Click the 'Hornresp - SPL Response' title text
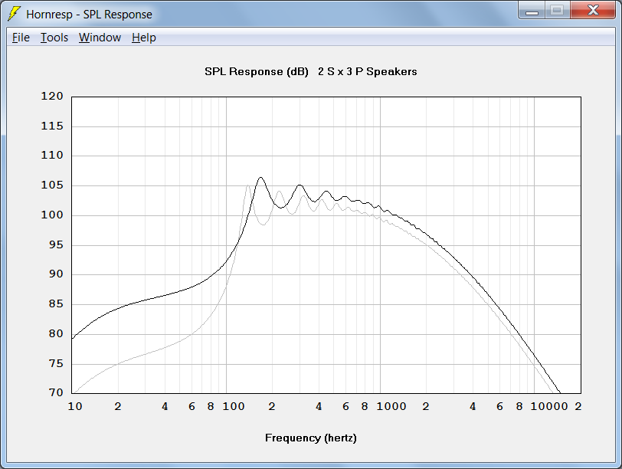622x469 pixels. 90,15
